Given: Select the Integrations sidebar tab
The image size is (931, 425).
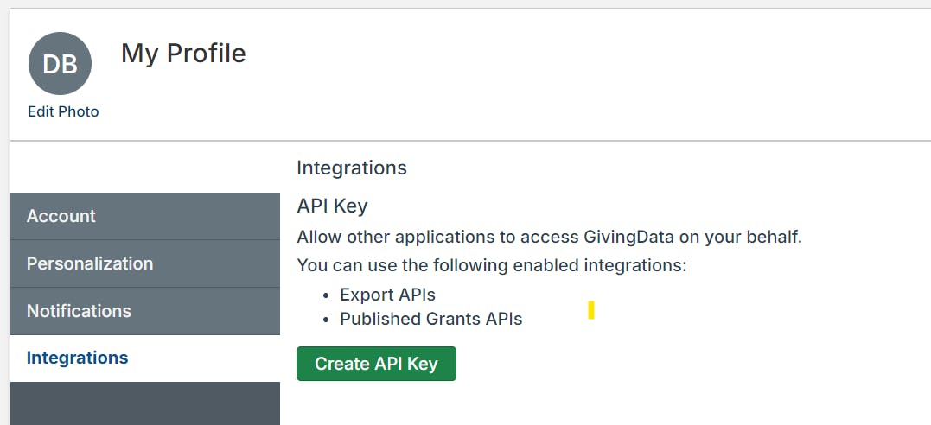Looking at the screenshot, I should 145,358.
